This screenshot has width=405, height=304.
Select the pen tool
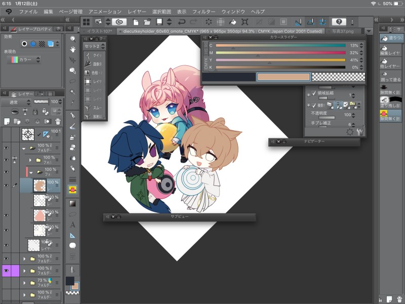pos(73,116)
